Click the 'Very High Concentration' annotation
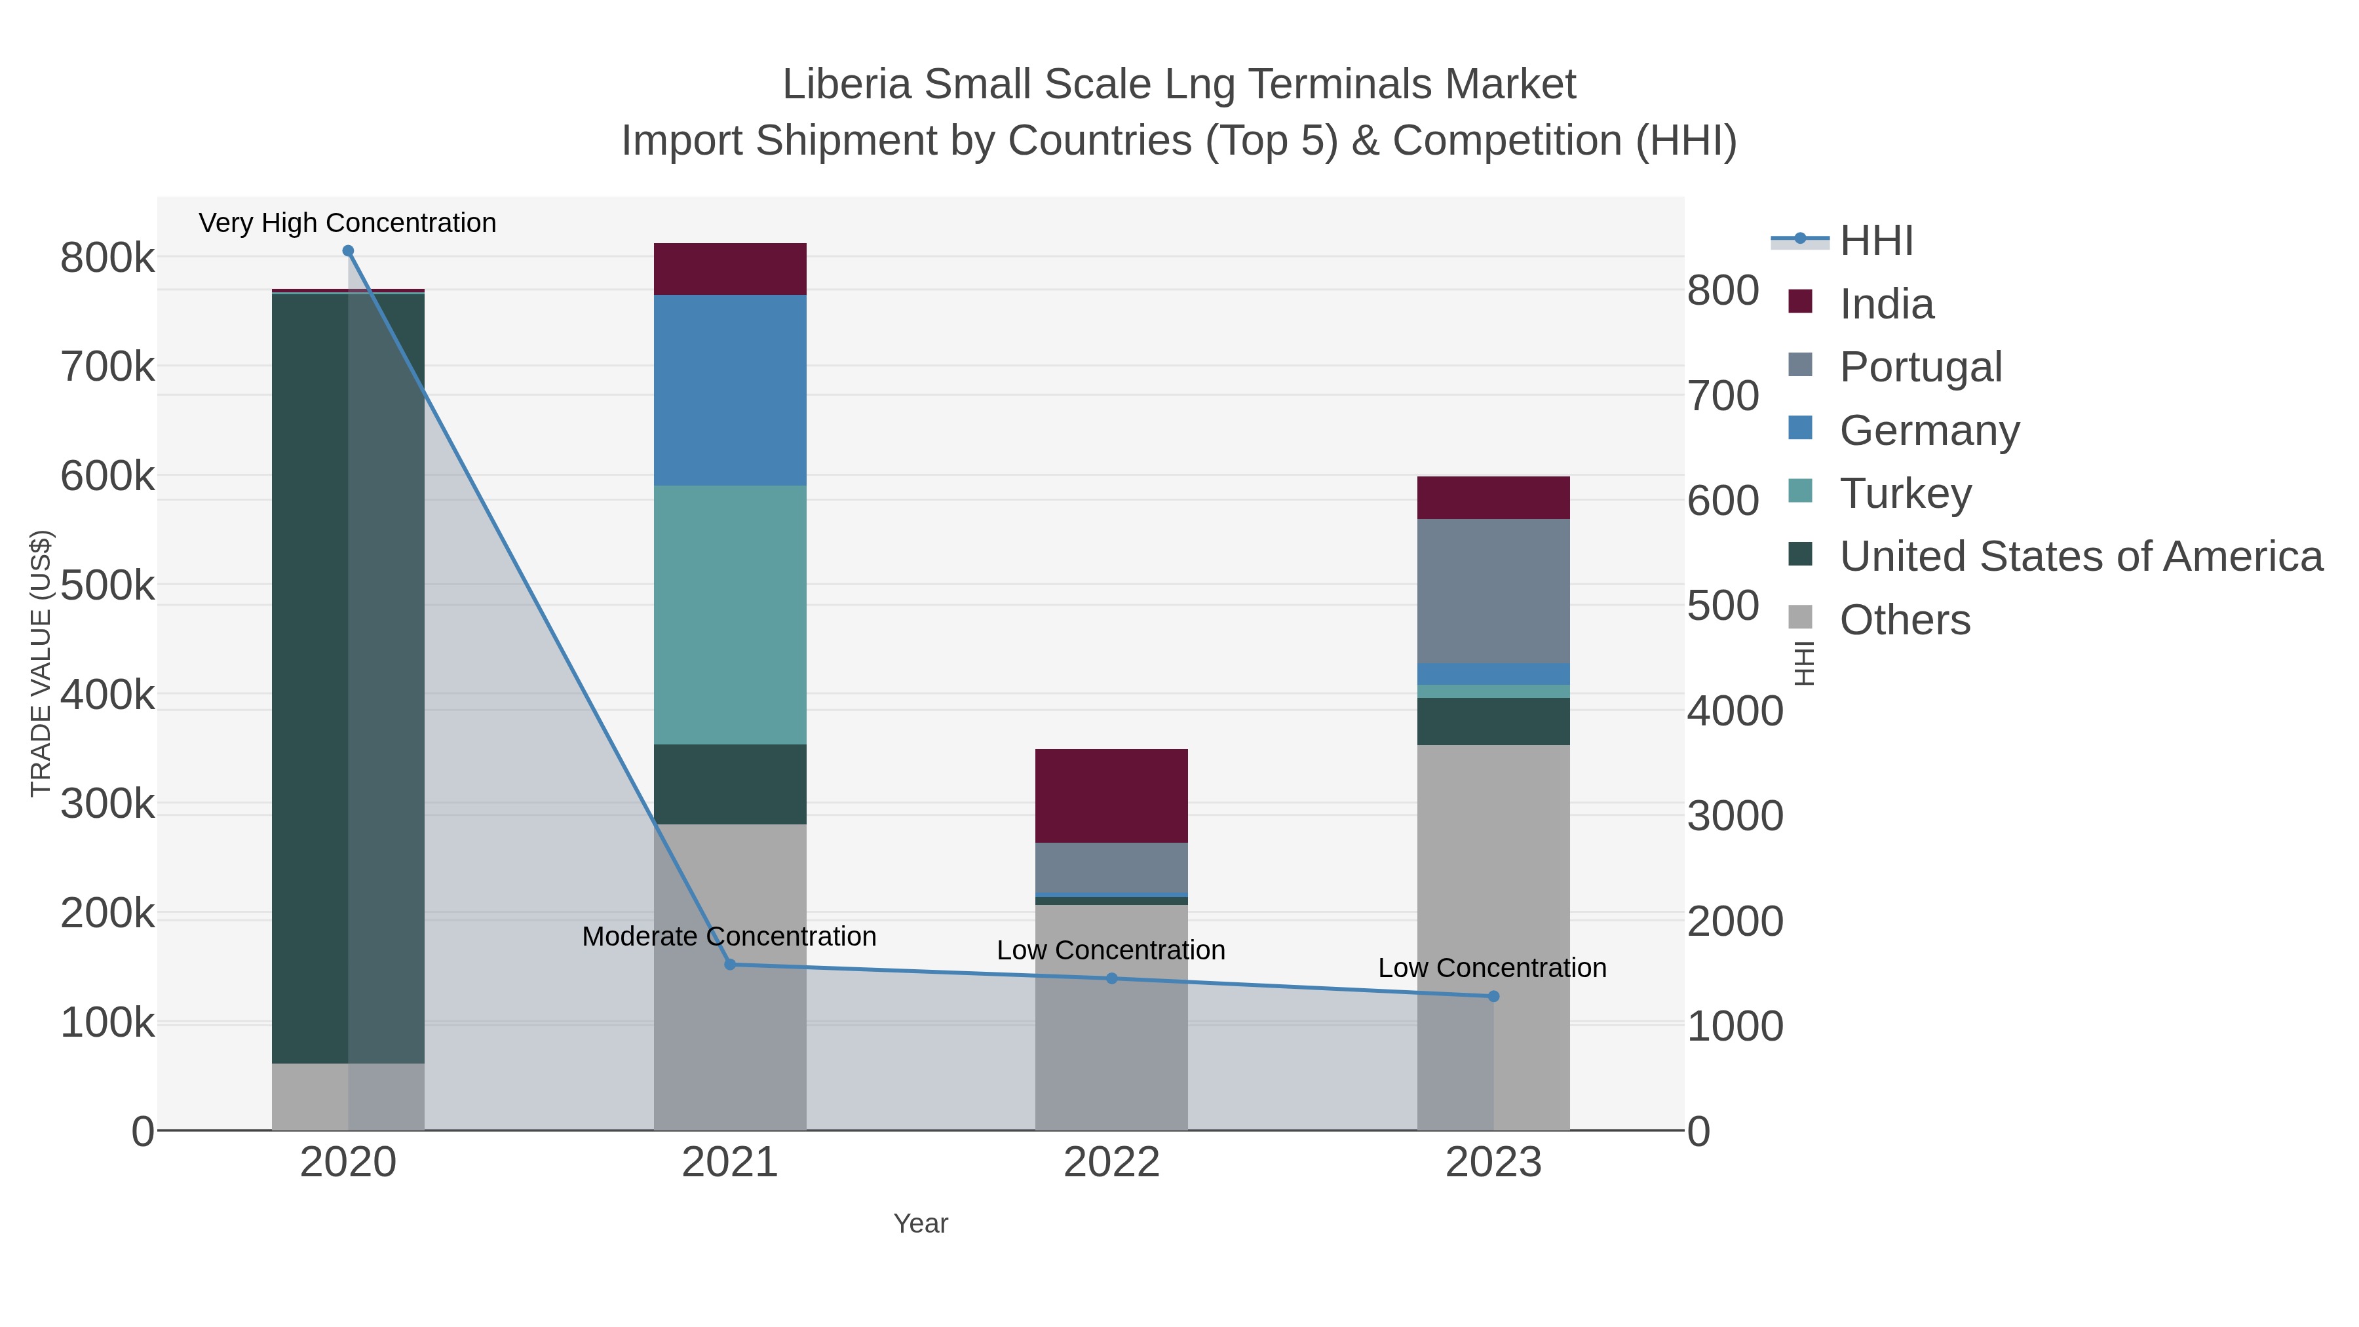This screenshot has width=2359, height=1327. tap(347, 223)
